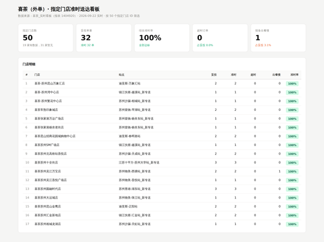
Task: Select the summary card showing 100%
Action: click(x=162, y=38)
